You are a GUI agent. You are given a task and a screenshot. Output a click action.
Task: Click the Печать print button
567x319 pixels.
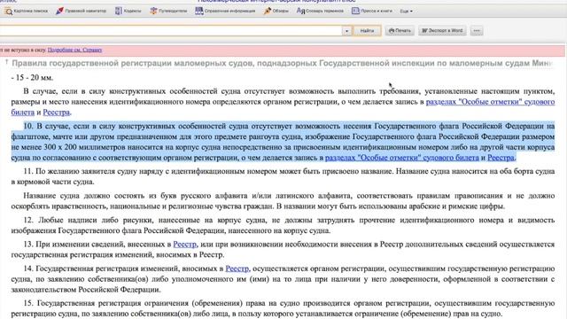(x=400, y=31)
